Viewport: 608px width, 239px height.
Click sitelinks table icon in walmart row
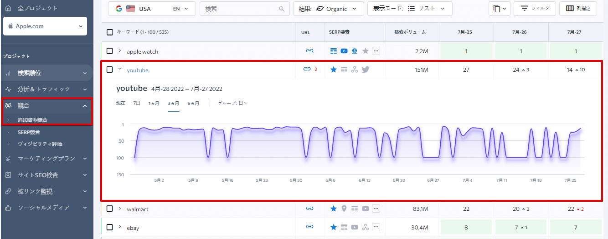(x=355, y=209)
